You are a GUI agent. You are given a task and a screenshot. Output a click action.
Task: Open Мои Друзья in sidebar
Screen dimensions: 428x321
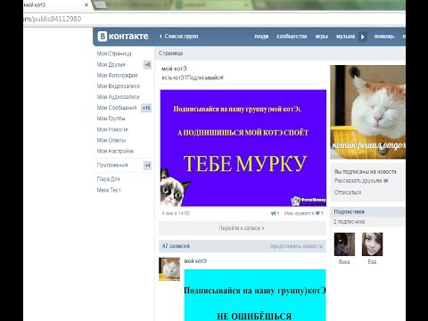tap(111, 64)
